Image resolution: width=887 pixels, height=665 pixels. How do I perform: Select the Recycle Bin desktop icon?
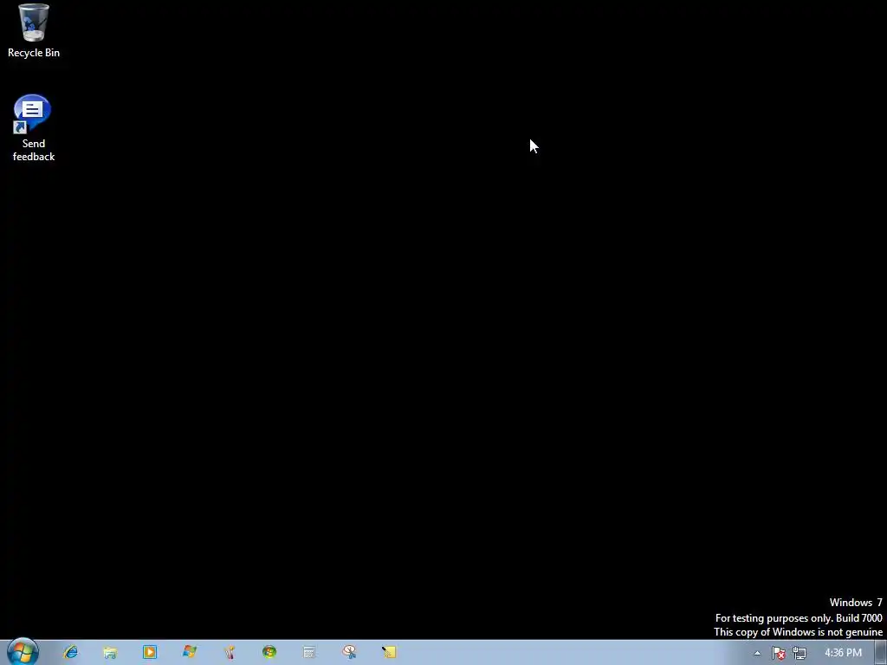(x=34, y=30)
